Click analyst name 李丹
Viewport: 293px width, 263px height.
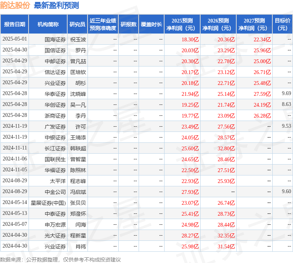[x=81, y=116]
